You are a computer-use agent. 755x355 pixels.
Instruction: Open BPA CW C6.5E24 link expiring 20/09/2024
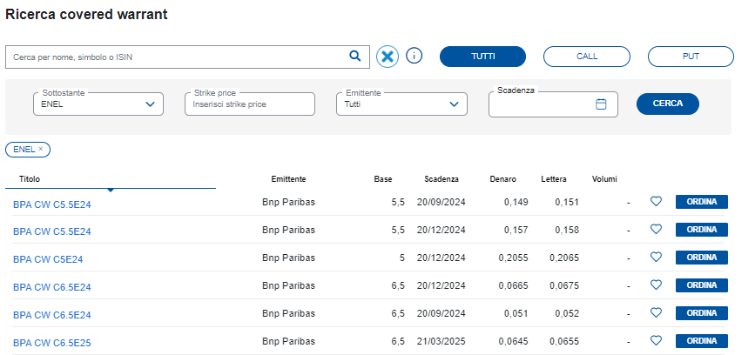click(x=52, y=315)
